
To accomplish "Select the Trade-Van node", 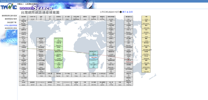I will pyautogui.click(x=58, y=75).
